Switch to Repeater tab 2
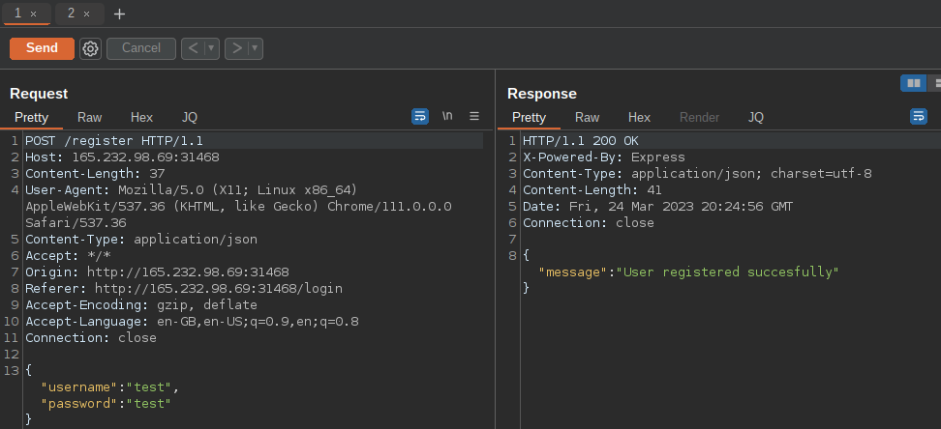Viewport: 941px width, 429px height. pyautogui.click(x=71, y=14)
